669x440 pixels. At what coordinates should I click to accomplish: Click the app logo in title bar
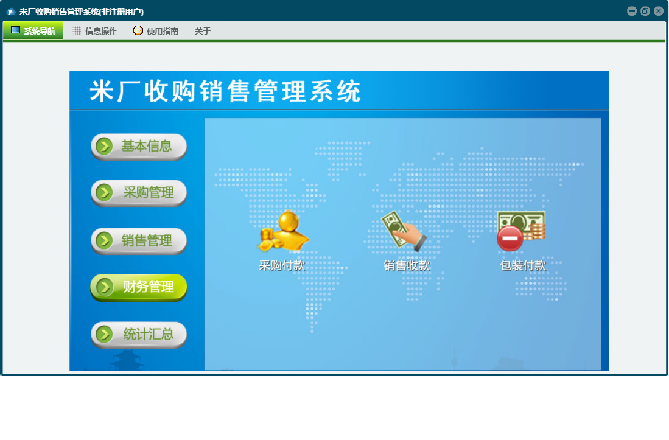point(11,12)
